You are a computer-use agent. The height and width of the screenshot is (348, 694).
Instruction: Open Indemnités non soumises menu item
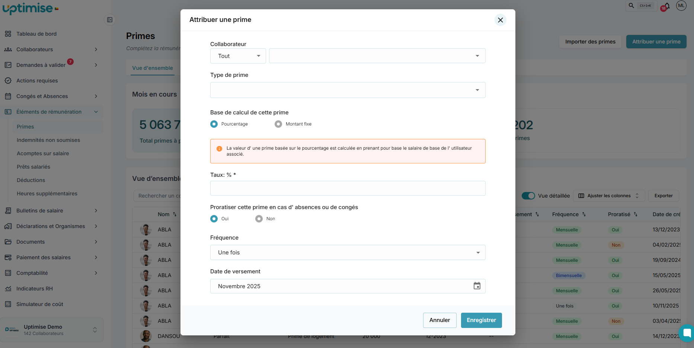[48, 140]
